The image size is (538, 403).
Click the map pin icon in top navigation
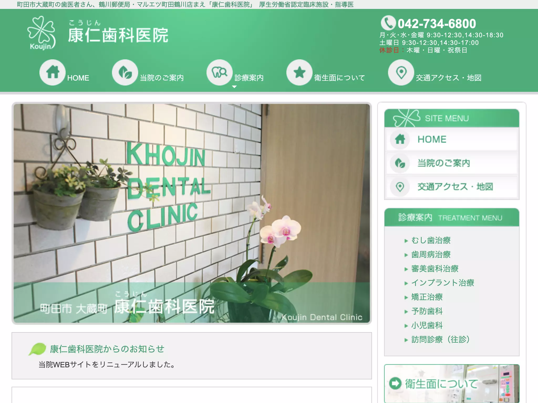401,72
